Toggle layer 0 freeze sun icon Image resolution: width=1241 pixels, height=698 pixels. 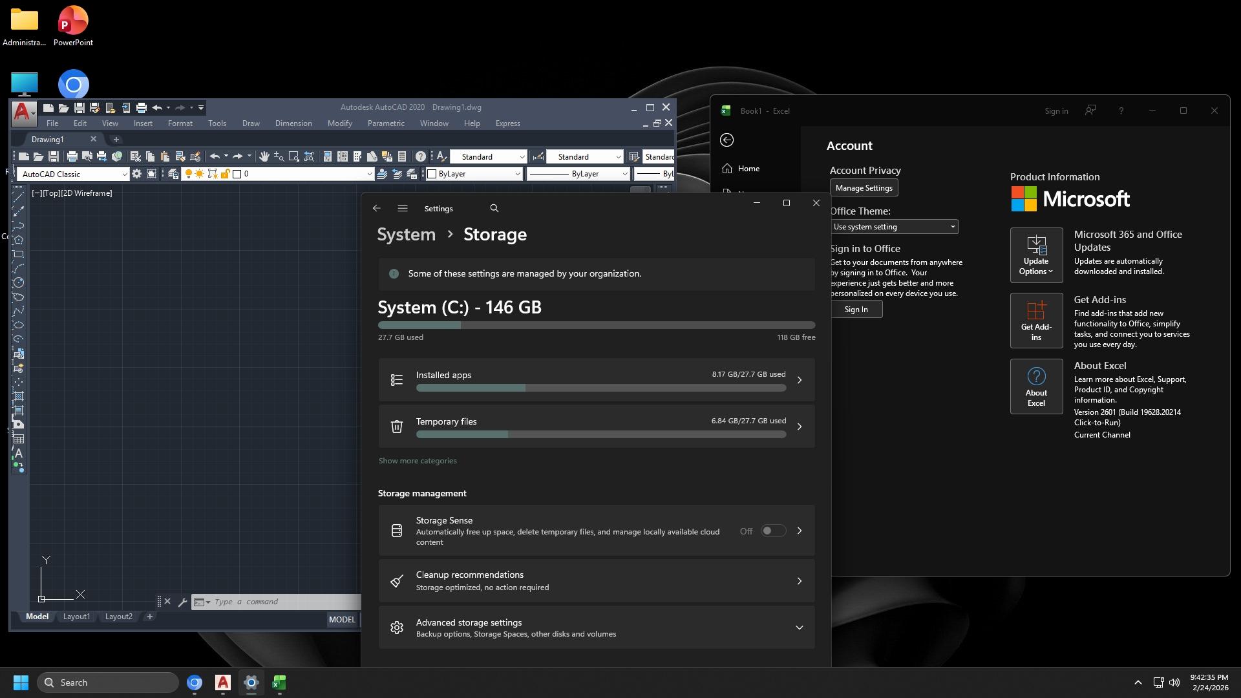(199, 174)
